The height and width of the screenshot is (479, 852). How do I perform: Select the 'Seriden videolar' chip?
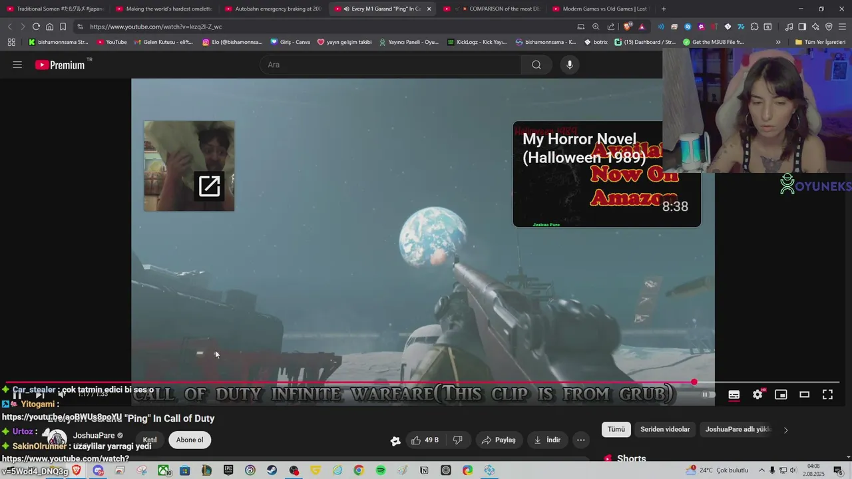point(665,429)
